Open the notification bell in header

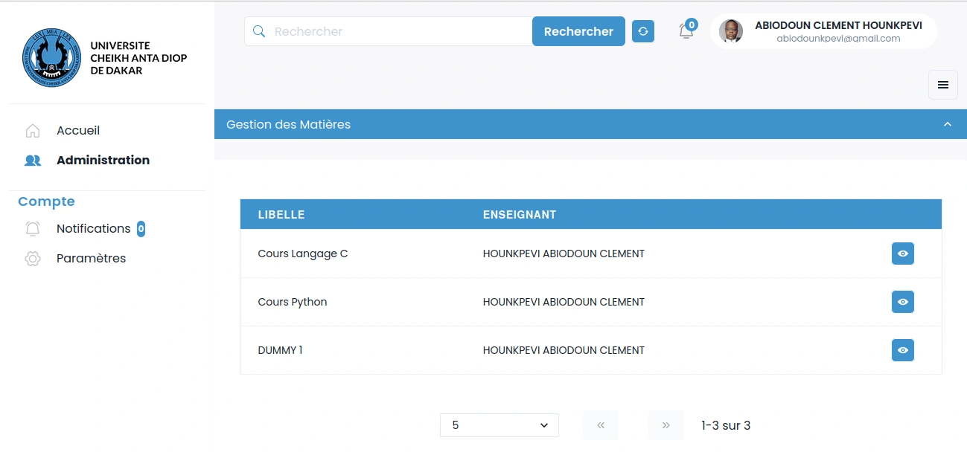point(686,31)
